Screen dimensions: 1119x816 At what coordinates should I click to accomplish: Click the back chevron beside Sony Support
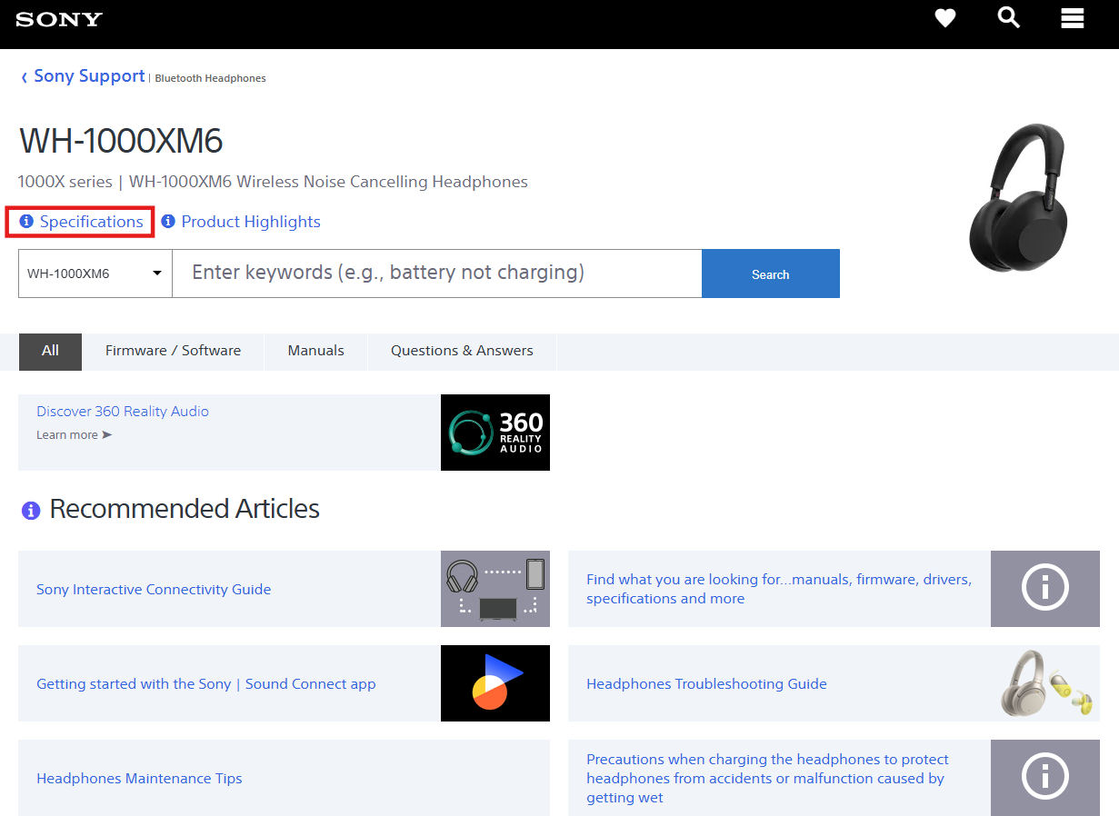24,78
